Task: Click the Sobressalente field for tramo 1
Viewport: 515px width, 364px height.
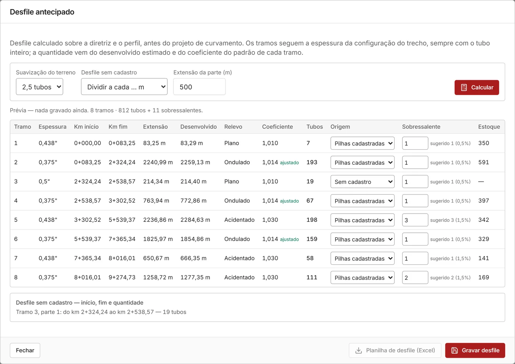Action: point(415,143)
